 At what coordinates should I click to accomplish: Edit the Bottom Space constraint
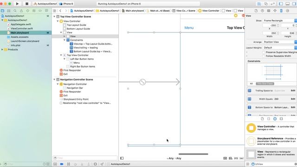(293, 107)
